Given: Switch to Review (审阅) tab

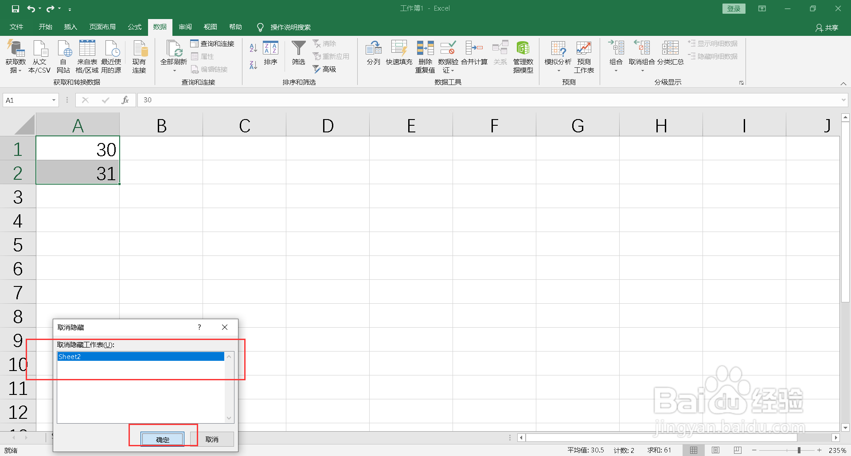Looking at the screenshot, I should 185,27.
